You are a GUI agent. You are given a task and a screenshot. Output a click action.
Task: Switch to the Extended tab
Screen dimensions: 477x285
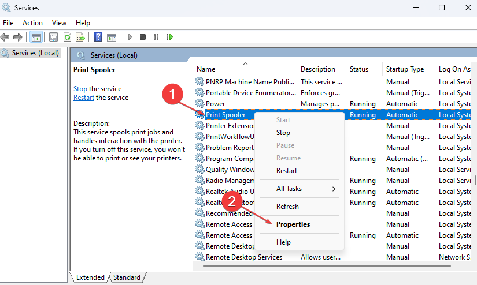pos(90,277)
